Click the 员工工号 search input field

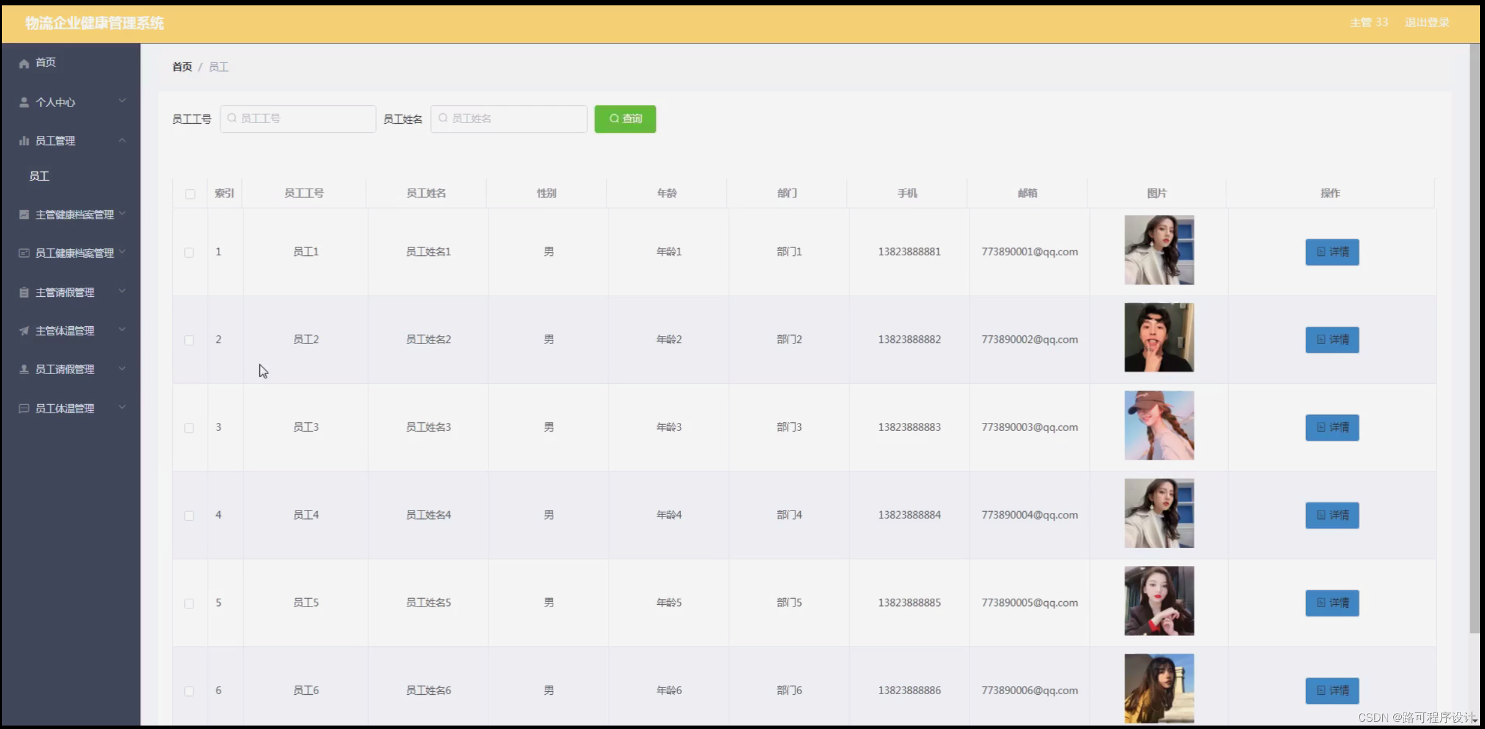pyautogui.click(x=298, y=119)
